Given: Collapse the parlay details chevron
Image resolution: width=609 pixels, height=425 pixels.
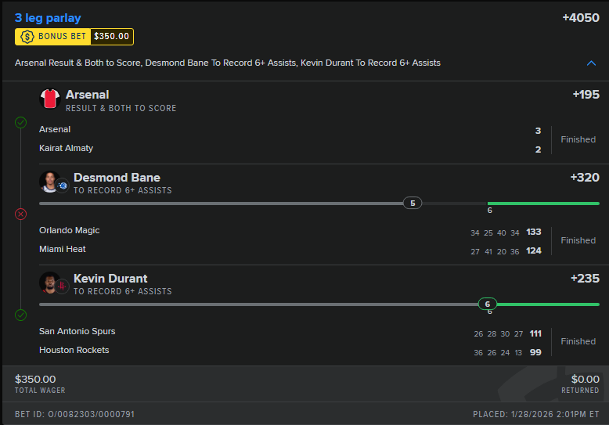Looking at the screenshot, I should point(591,63).
